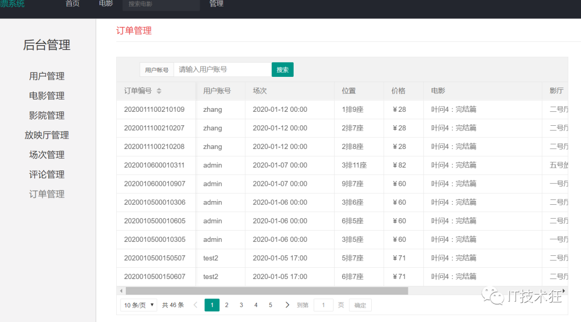Focus the 搜索电影 field in the top bar
581x322 pixels.
tap(161, 4)
